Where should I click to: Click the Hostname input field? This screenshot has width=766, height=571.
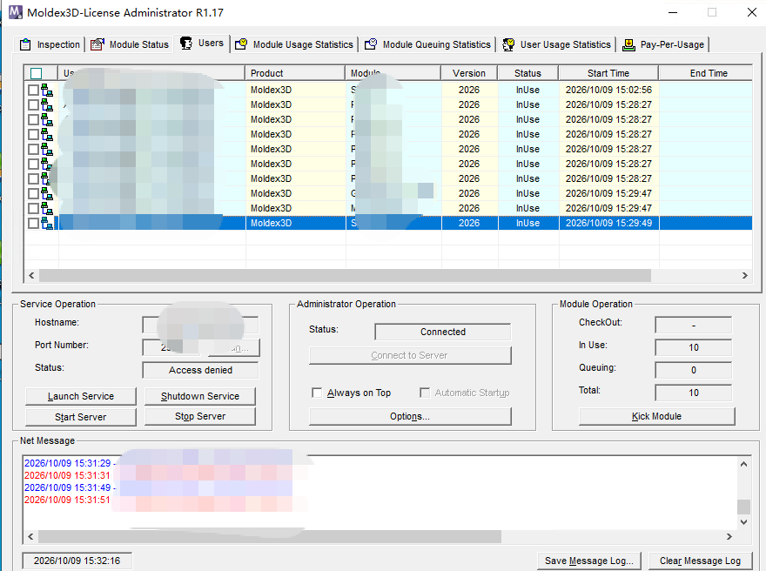(x=200, y=325)
